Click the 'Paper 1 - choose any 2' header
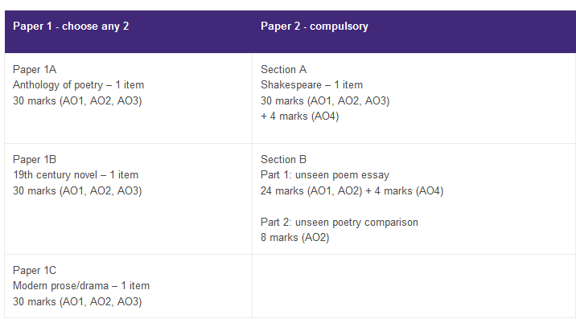 coord(71,27)
